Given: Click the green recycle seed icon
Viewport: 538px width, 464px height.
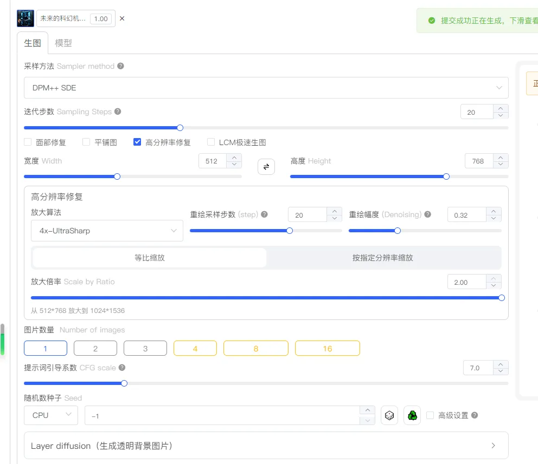Looking at the screenshot, I should (x=412, y=415).
